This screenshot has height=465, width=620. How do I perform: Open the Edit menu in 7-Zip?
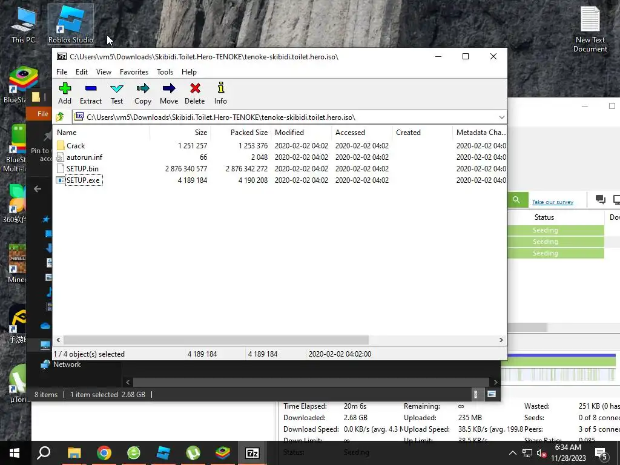[x=82, y=72]
